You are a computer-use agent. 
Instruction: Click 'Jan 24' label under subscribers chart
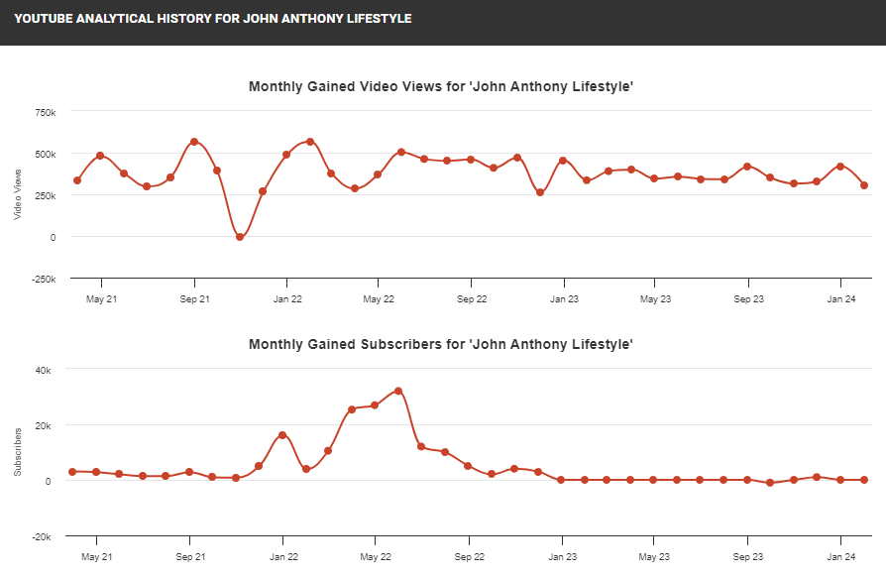841,556
